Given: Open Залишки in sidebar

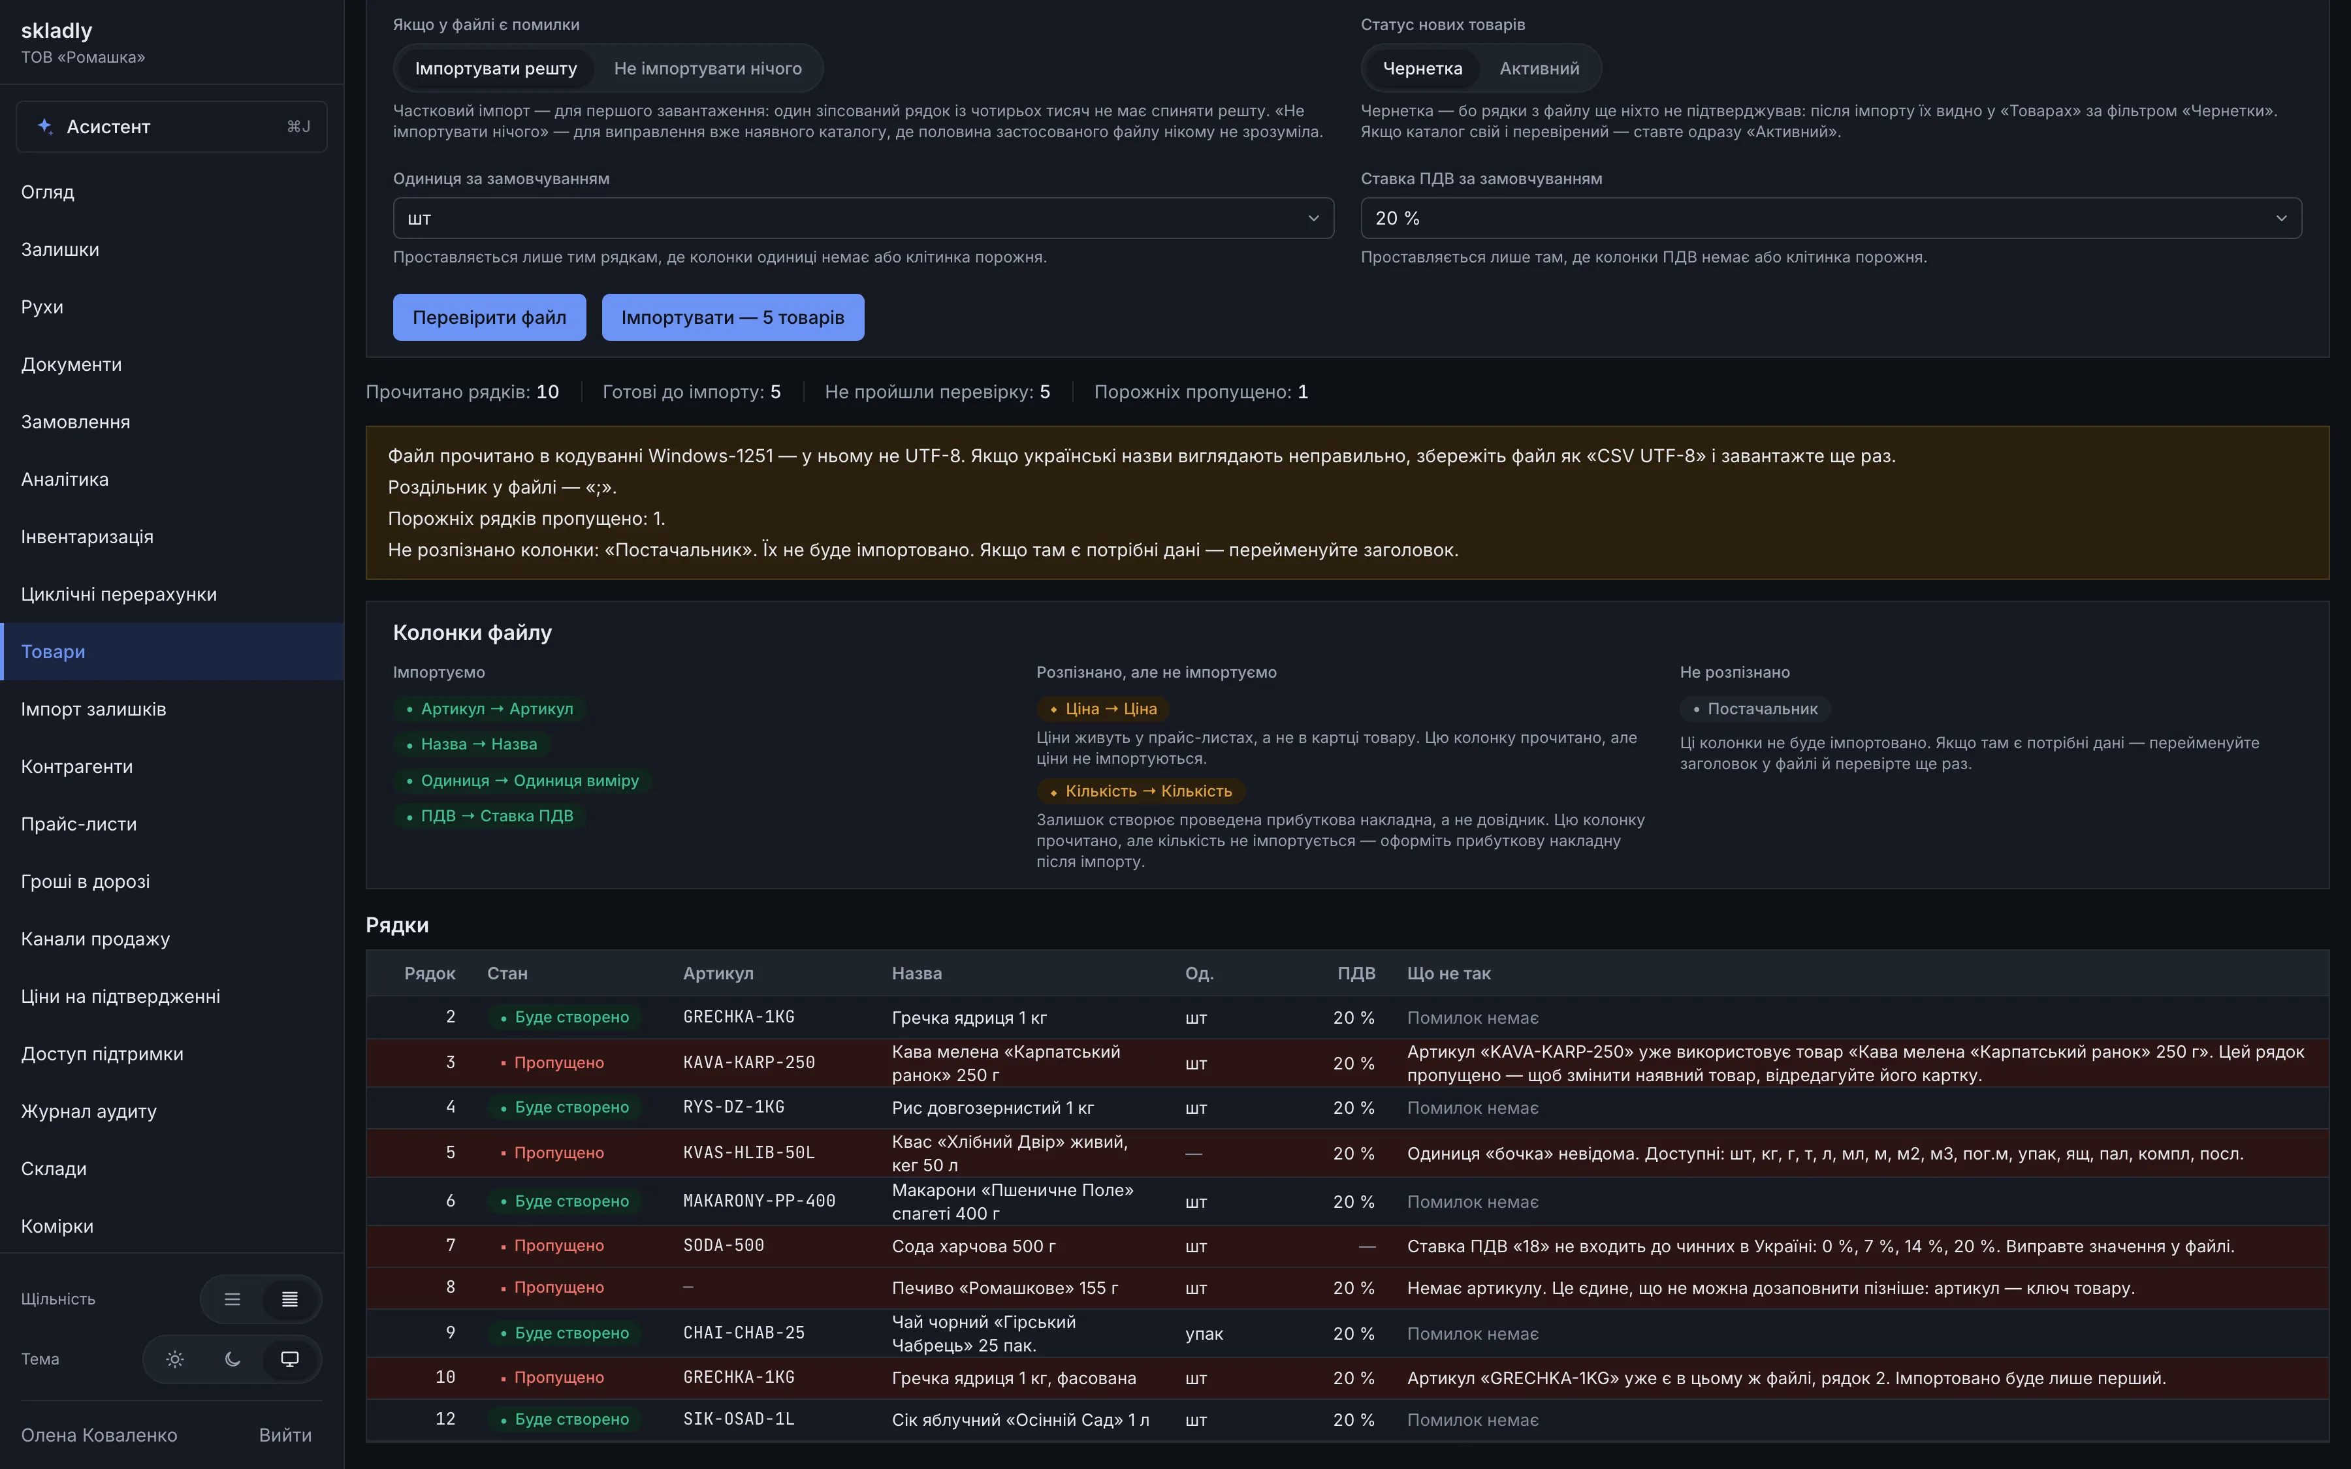Looking at the screenshot, I should tap(172, 249).
